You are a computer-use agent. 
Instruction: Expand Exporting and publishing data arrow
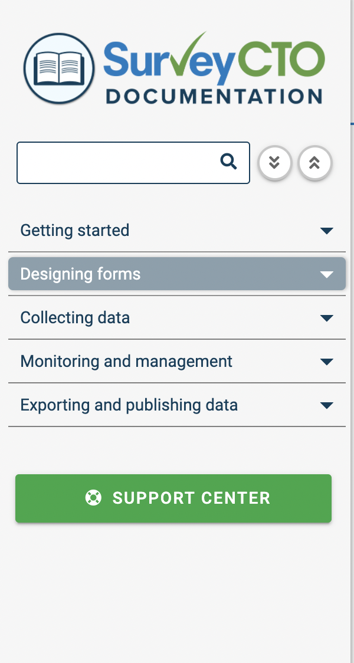pos(326,405)
